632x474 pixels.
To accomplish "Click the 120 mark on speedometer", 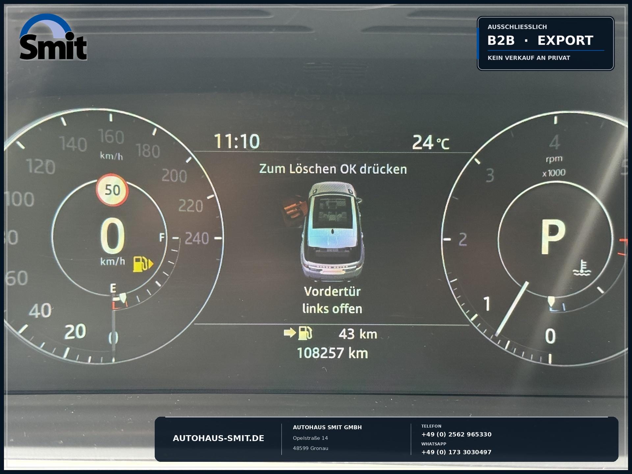I will 41,167.
